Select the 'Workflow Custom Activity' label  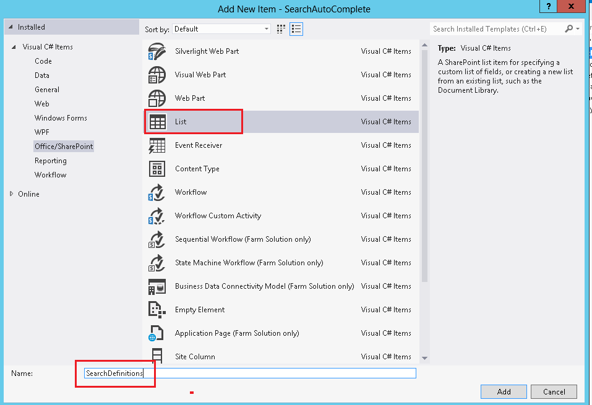click(x=218, y=216)
